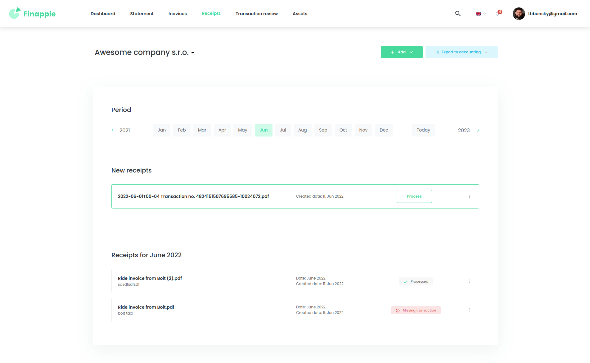Go to previous year 2021 arrow
Viewport: 590px width, 363px height.
(114, 130)
